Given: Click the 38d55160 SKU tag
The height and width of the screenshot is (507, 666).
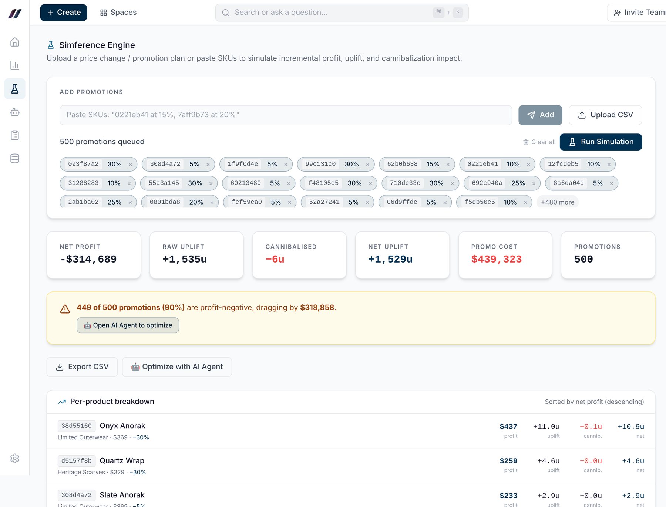Looking at the screenshot, I should point(77,426).
